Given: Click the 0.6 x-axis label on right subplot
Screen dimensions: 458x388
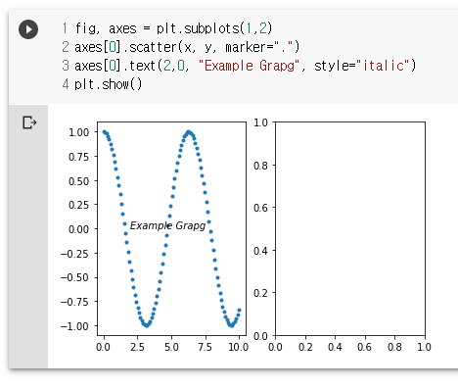Looking at the screenshot, I should [364, 347].
